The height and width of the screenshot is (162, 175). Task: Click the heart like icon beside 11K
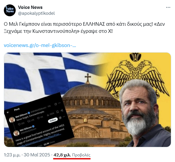38,118
